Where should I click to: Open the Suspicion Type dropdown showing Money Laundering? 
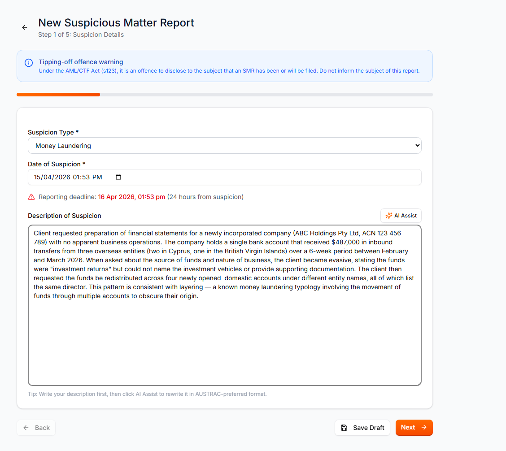pyautogui.click(x=224, y=146)
